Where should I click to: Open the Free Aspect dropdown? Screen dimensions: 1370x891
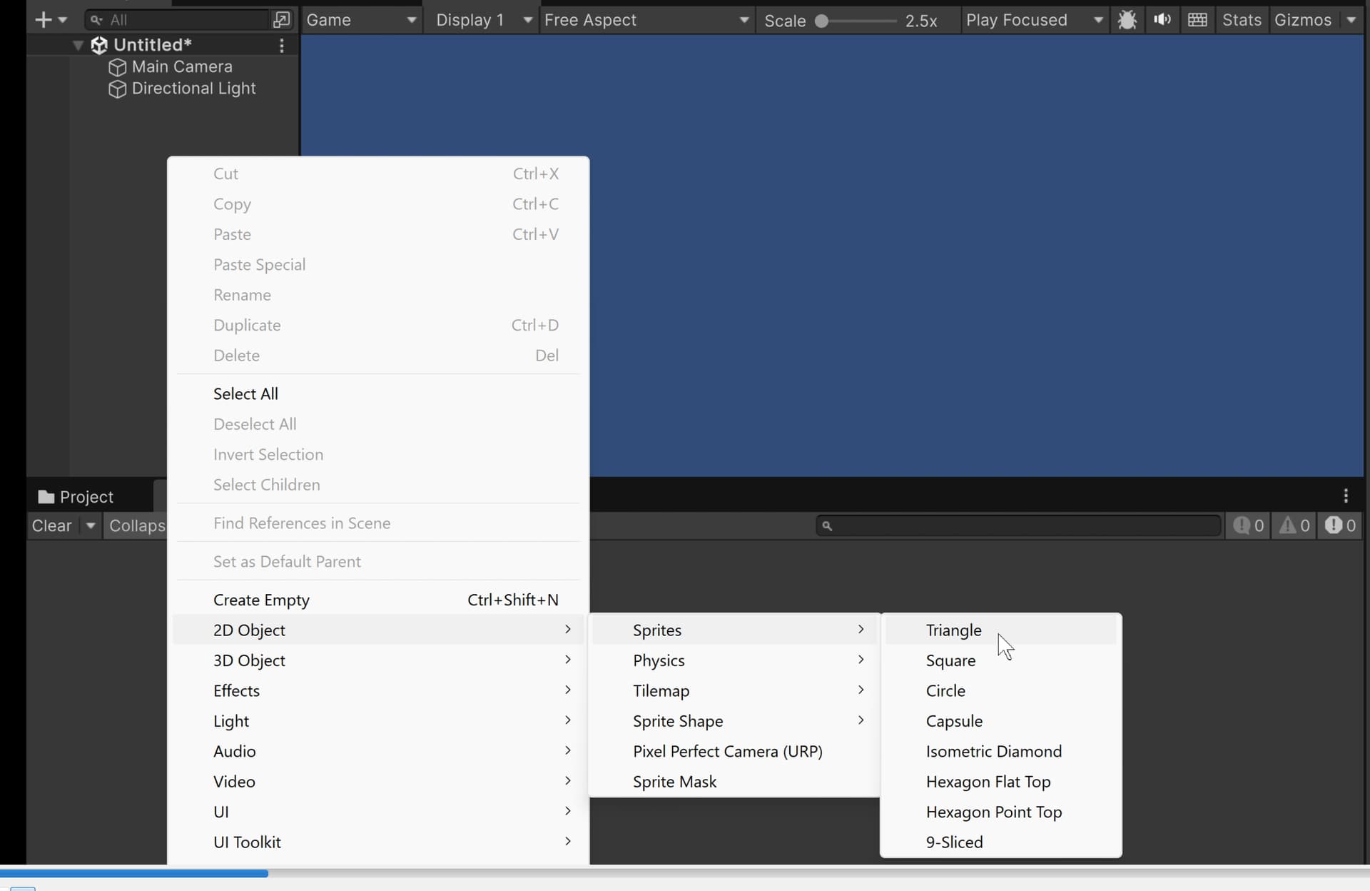(646, 20)
